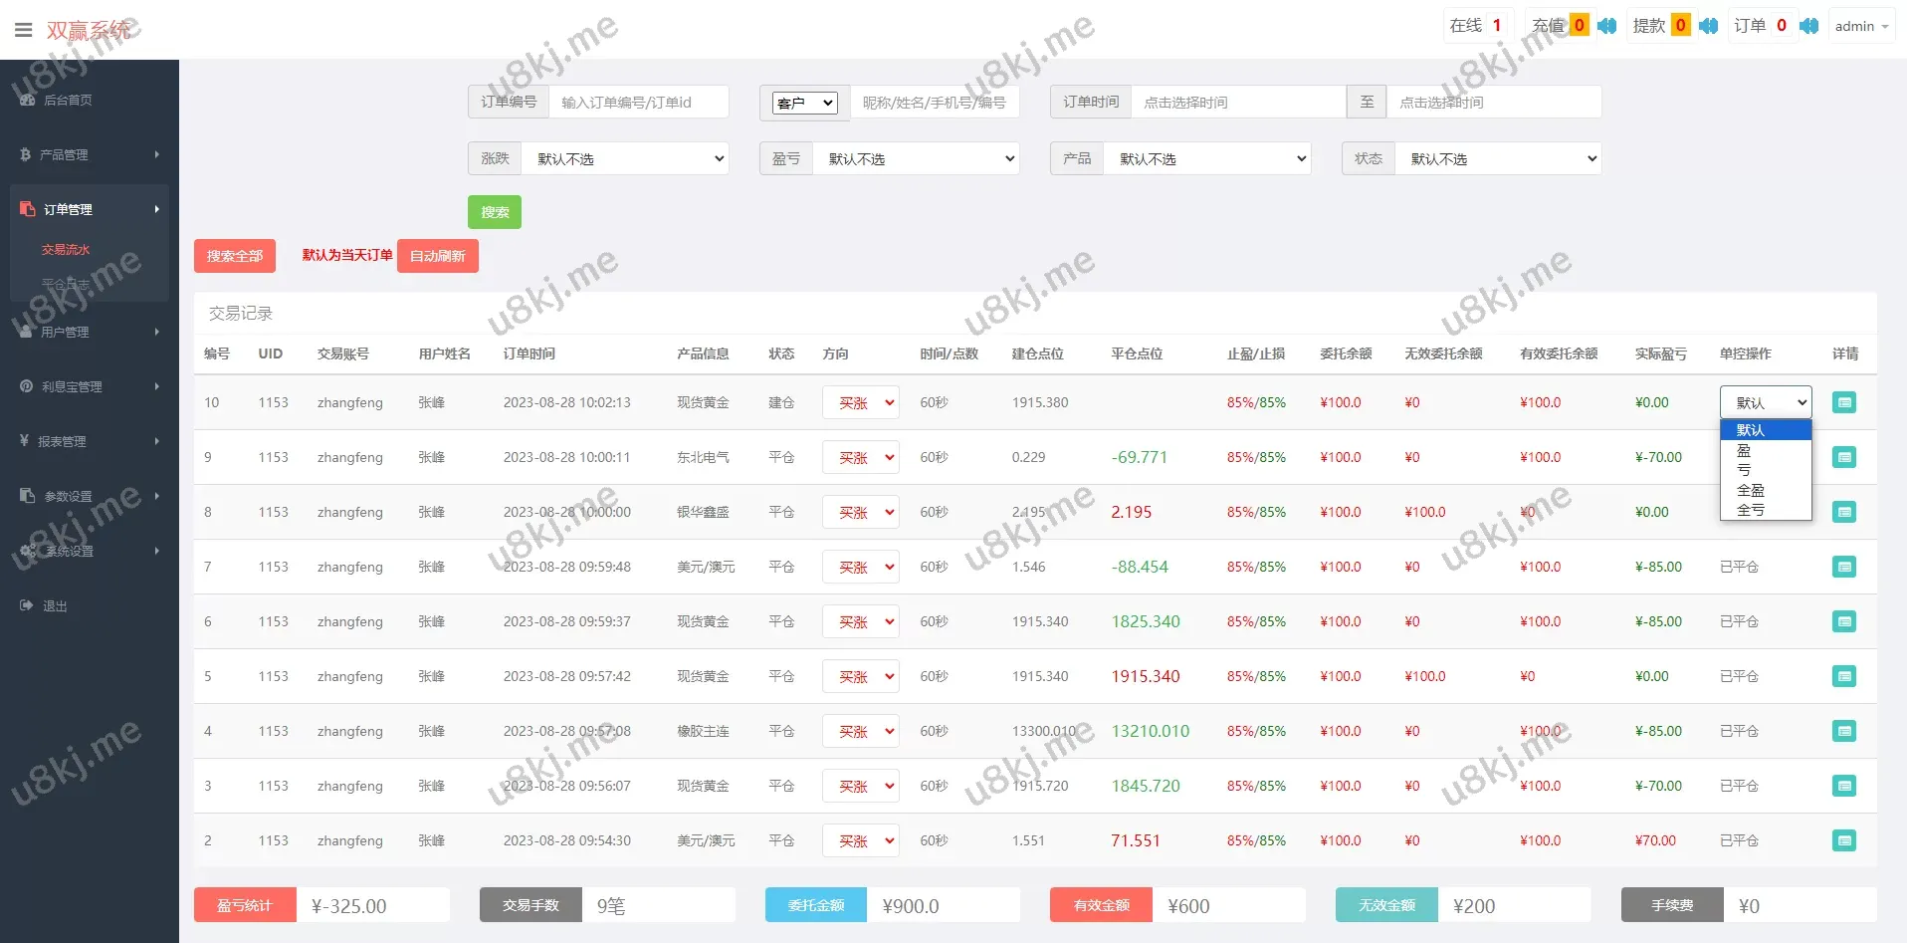Open the 状态 filter dropdown
This screenshot has height=943, width=1907.
1498,159
